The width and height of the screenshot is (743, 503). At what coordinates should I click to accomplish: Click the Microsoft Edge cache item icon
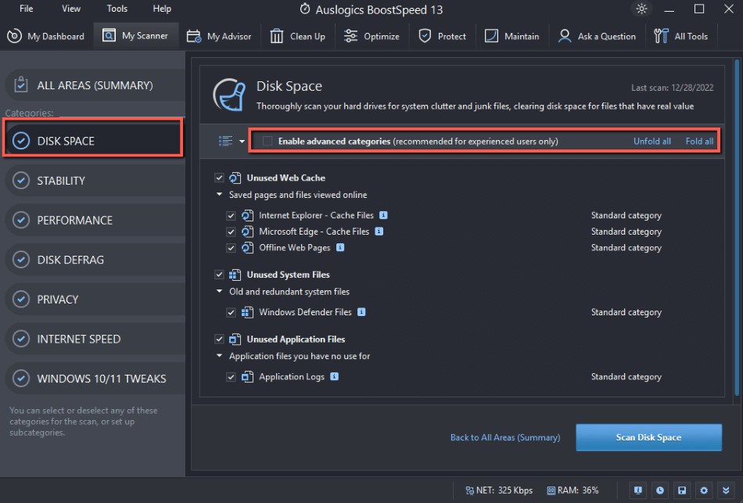click(x=247, y=232)
